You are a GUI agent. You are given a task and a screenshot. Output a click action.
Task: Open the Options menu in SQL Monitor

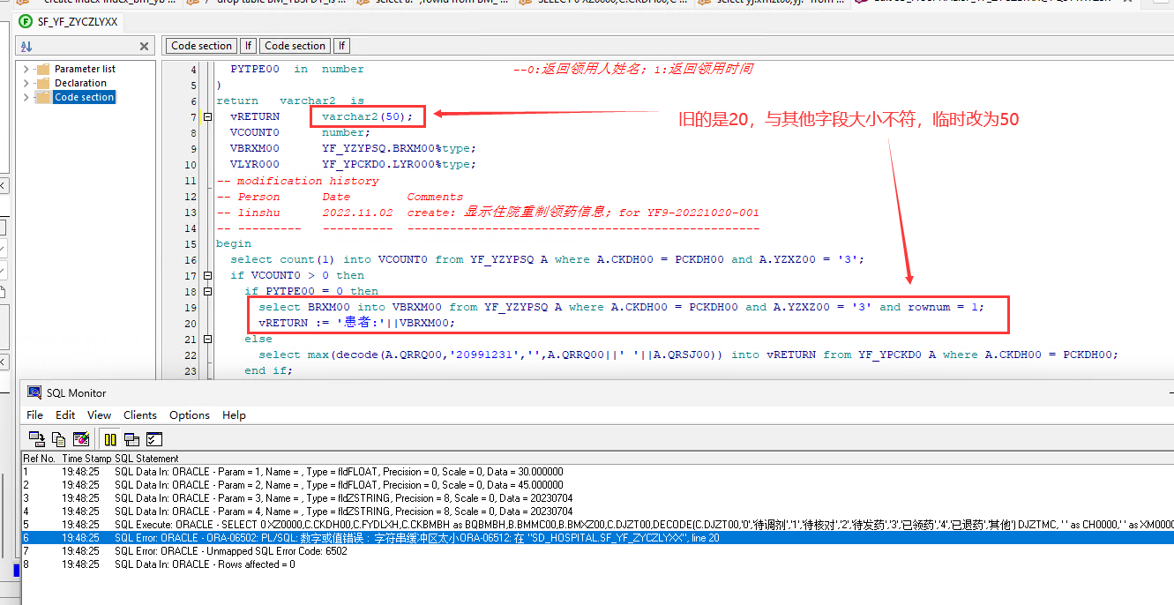coord(190,415)
